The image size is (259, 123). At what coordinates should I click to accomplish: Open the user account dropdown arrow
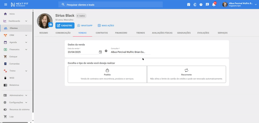tap(256, 5)
